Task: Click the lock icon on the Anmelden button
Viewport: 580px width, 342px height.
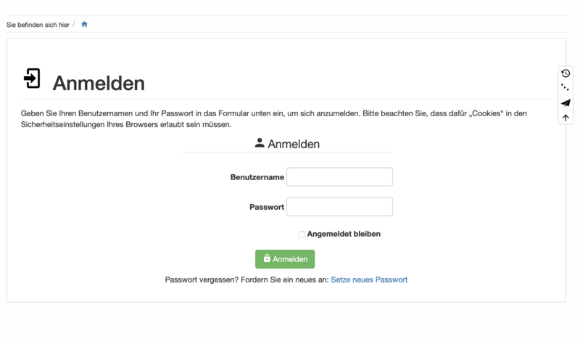Action: click(267, 258)
